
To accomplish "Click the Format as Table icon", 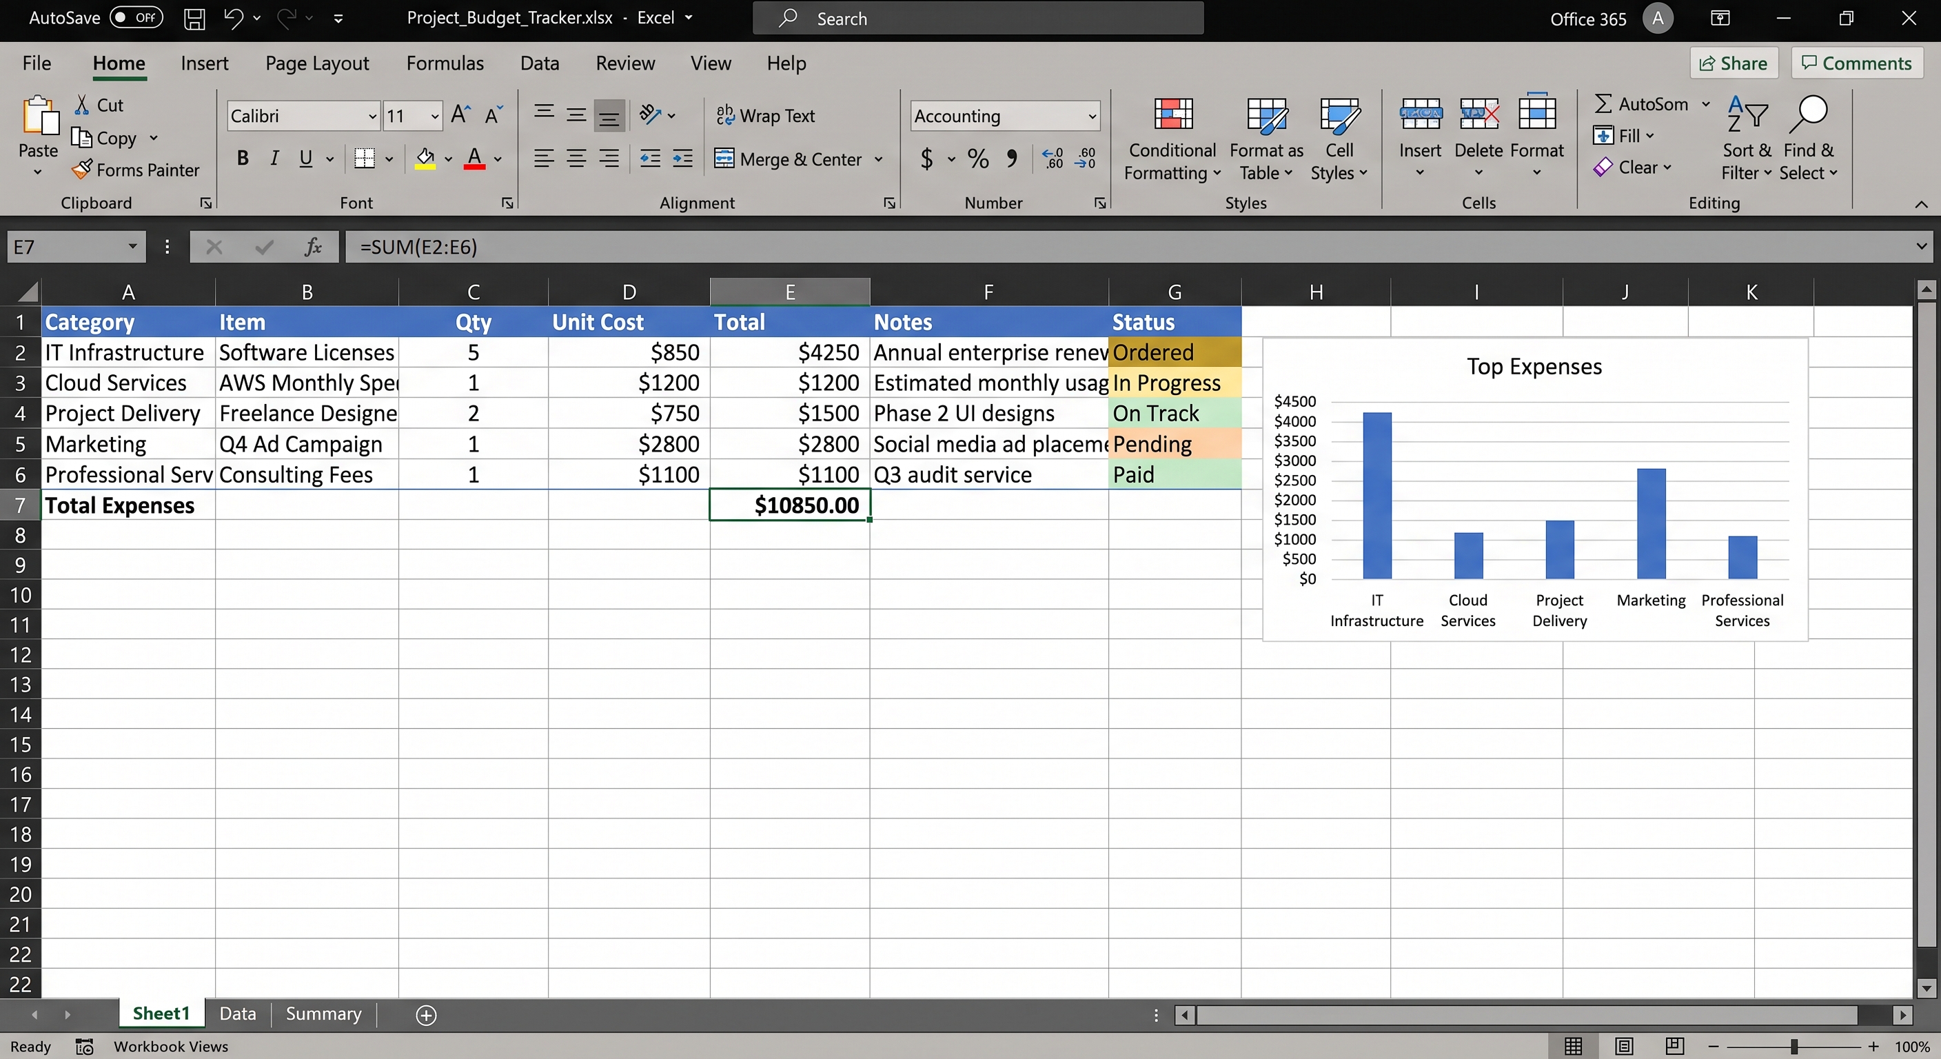I will pyautogui.click(x=1266, y=114).
